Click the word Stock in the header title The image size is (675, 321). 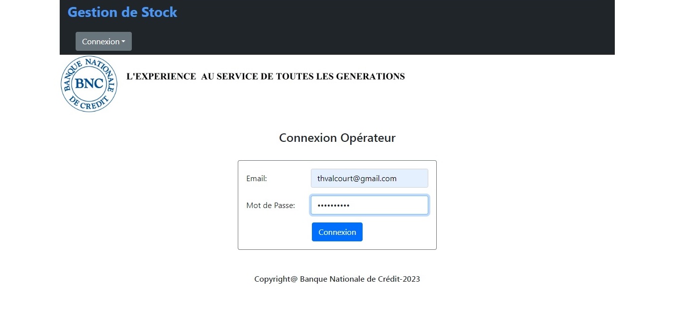coord(159,12)
